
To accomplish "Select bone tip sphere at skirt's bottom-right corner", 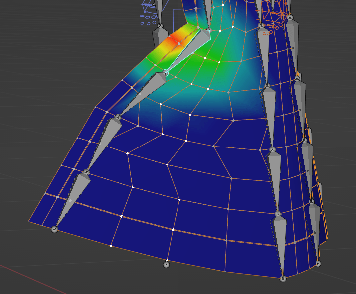I will (283, 278).
